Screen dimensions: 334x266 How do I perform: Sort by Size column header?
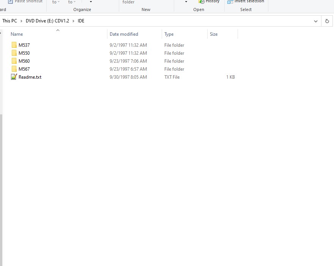[214, 34]
